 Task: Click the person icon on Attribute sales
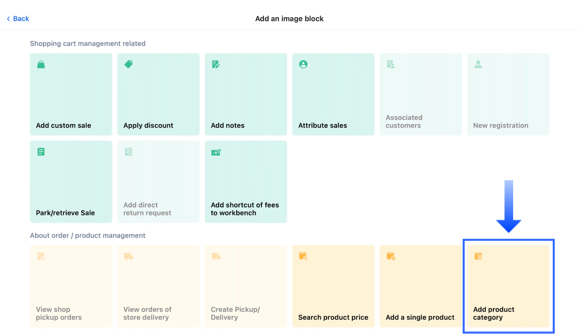pyautogui.click(x=303, y=64)
